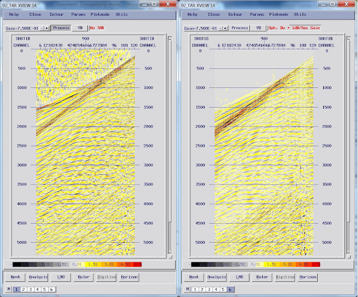Click M button beside left window's panel numbers

pos(9,289)
